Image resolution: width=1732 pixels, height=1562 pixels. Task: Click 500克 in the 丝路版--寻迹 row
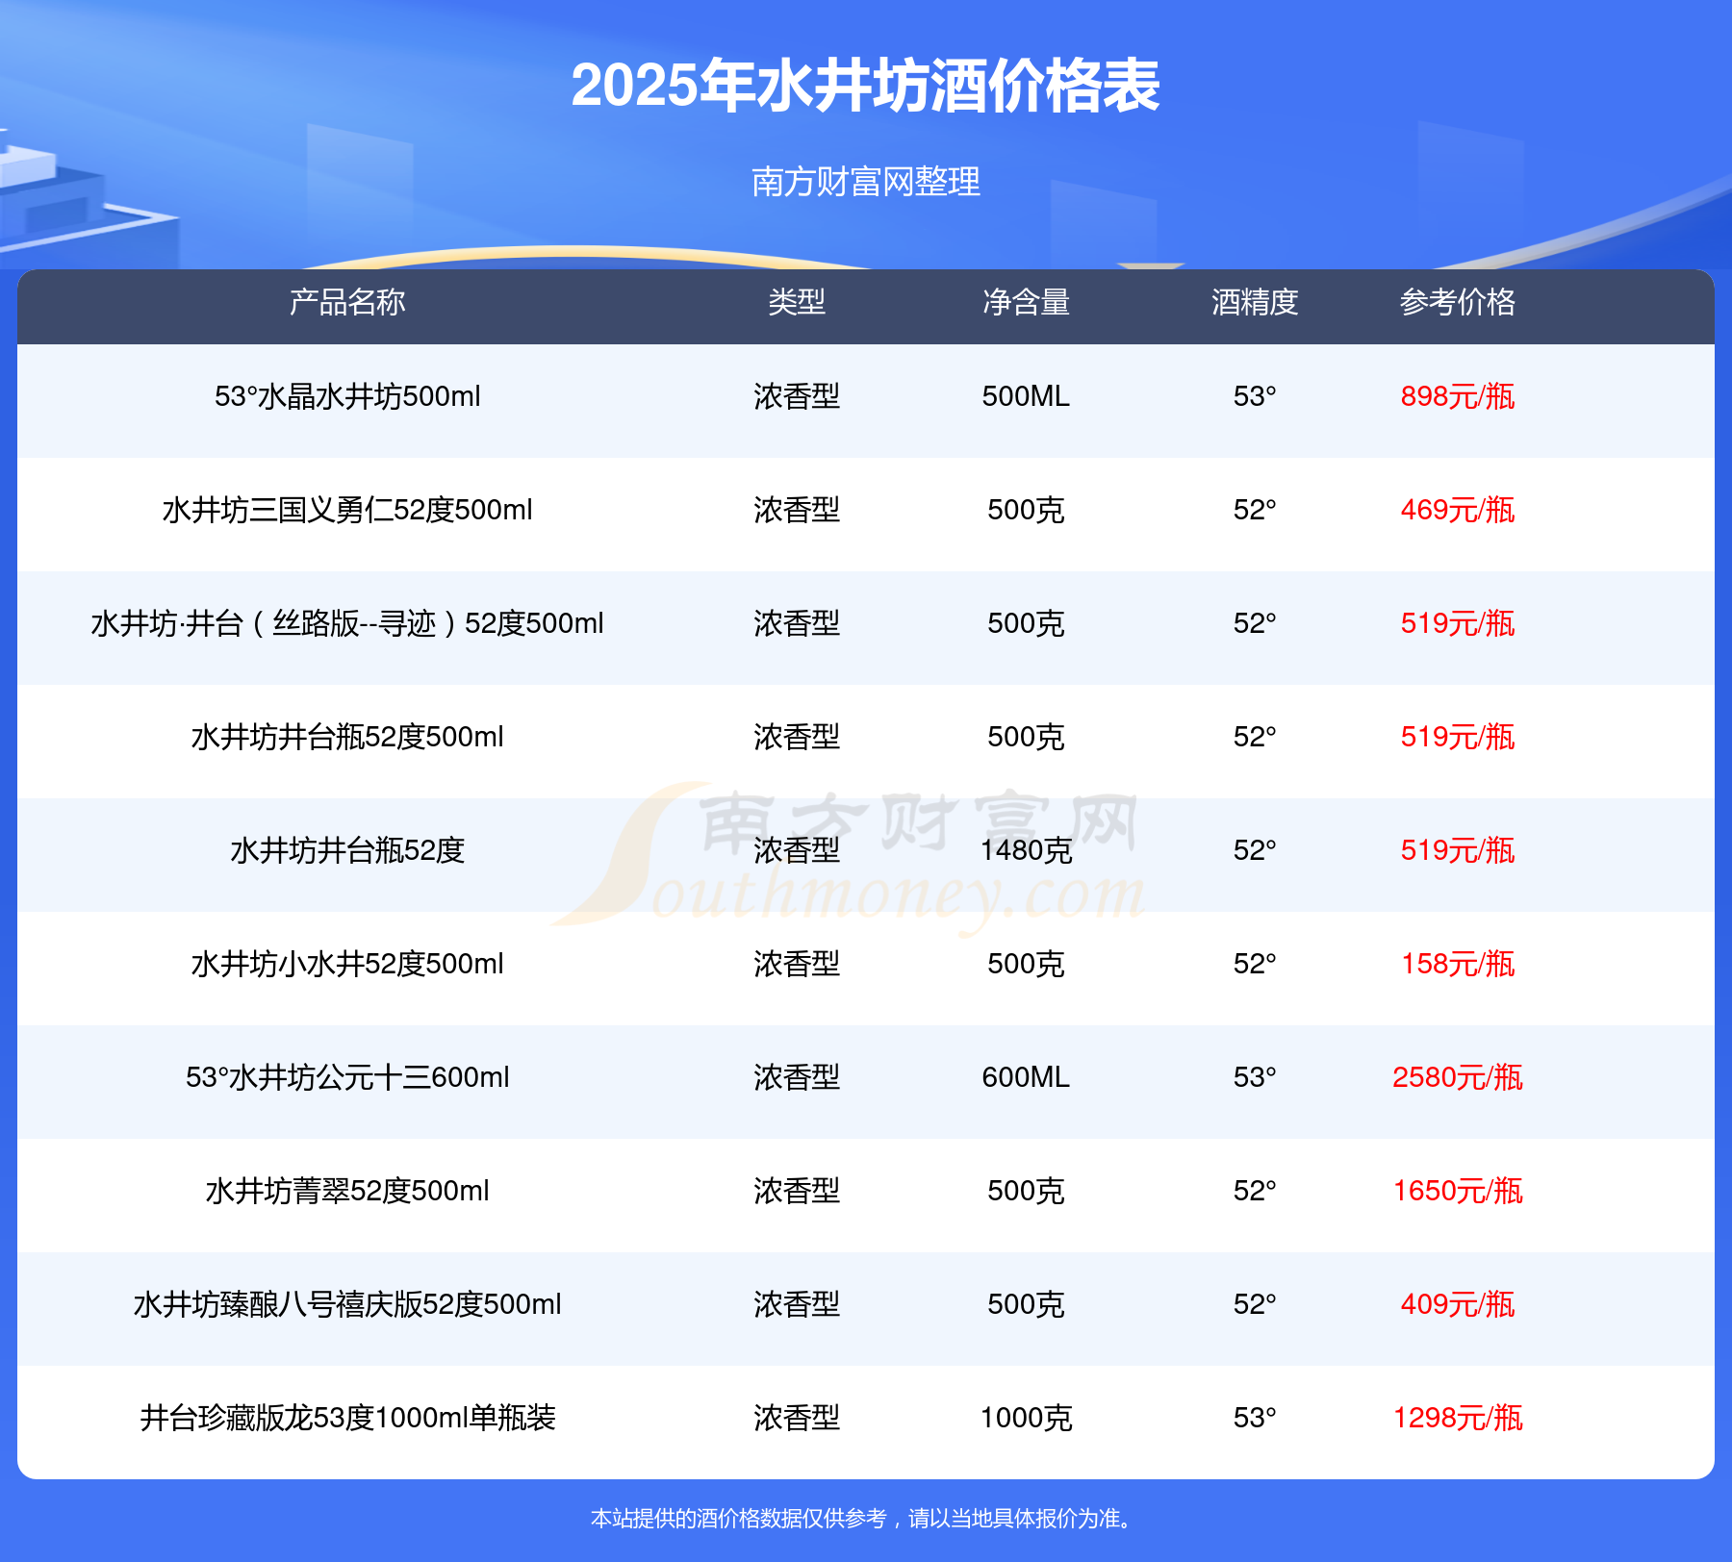[x=1026, y=623]
